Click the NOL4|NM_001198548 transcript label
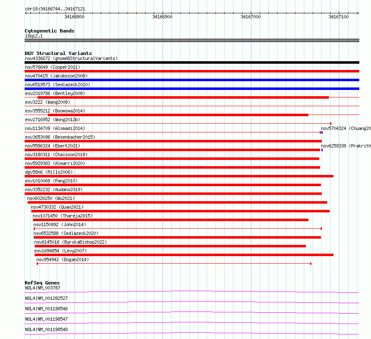Image resolution: width=371 pixels, height=339 pixels. coord(46,329)
